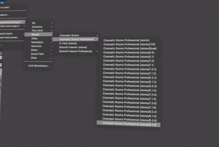
Task: Expand the Sound Field category
Action: (38, 54)
